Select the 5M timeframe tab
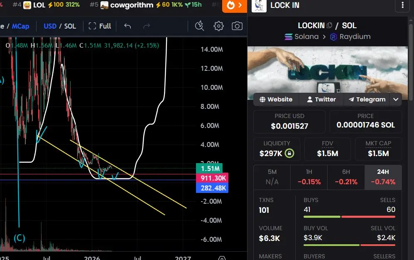Viewport: 414px width, 260px height. tap(272, 177)
